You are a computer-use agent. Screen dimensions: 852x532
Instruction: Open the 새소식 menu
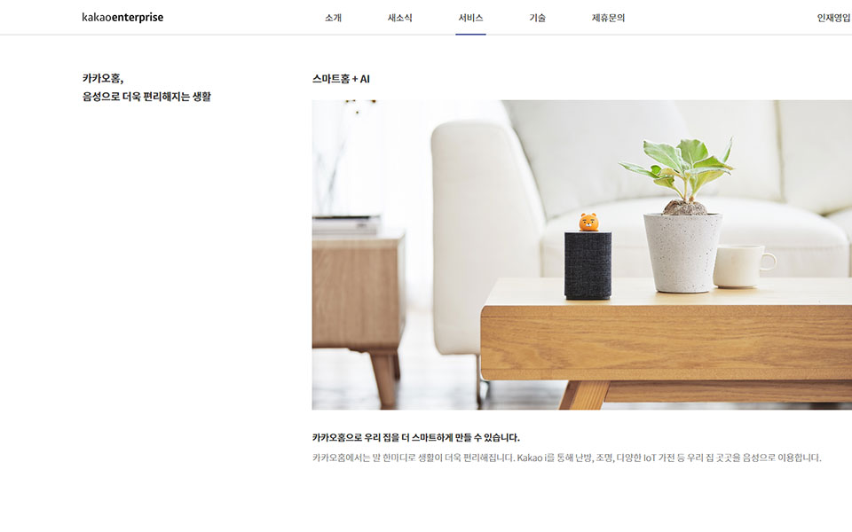click(x=400, y=18)
